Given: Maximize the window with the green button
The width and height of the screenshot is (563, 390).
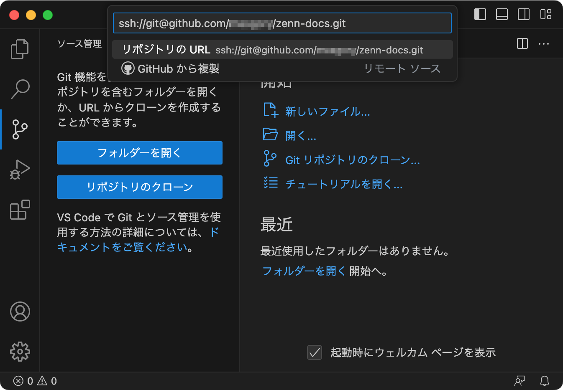Looking at the screenshot, I should coord(48,15).
